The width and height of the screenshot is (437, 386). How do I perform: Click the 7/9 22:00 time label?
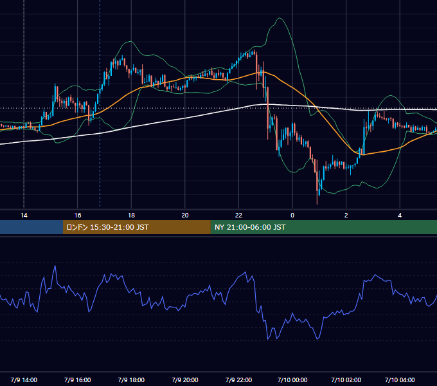tap(238, 380)
